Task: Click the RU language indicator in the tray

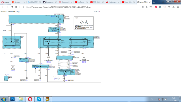Action: coord(152,99)
